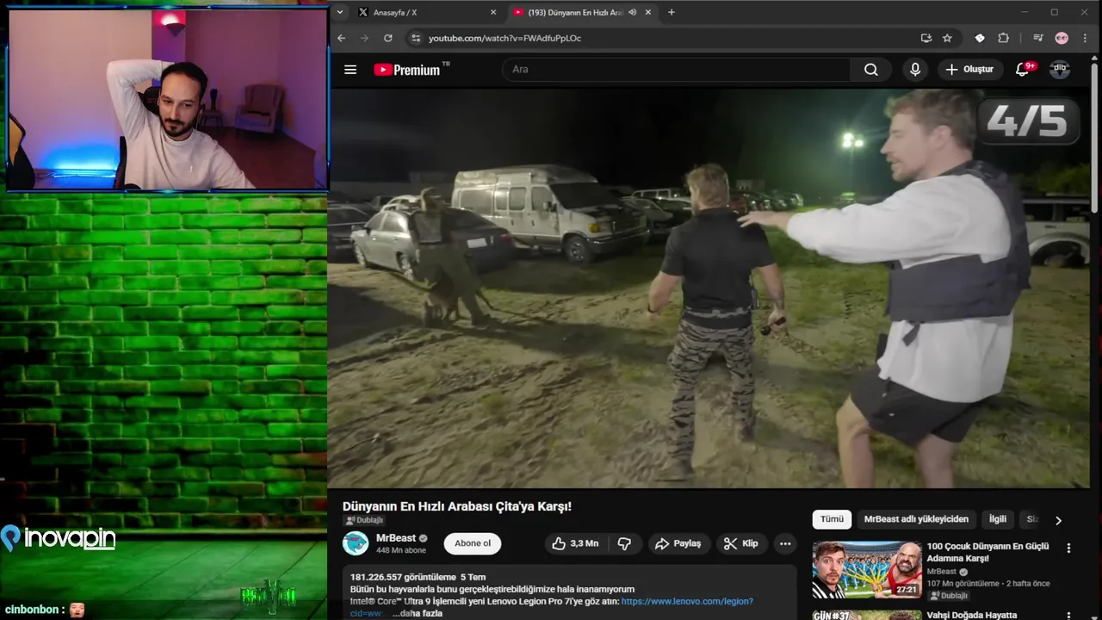
Task: Open Chrome media control icon
Action: 1038,38
